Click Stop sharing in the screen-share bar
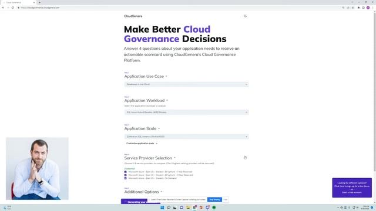The width and height of the screenshot is (376, 211). tap(214, 199)
